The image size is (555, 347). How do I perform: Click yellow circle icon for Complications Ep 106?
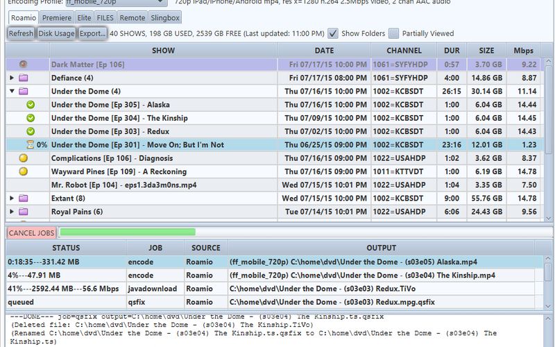[x=24, y=158]
